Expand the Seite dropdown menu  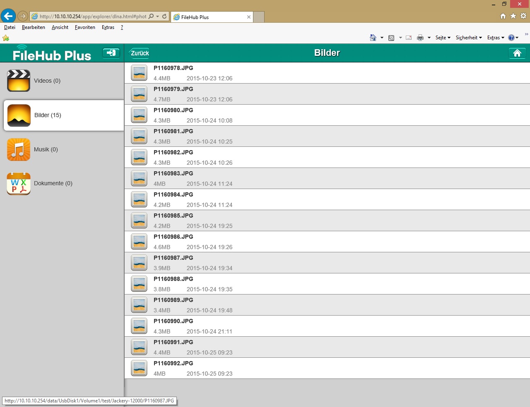pyautogui.click(x=443, y=38)
